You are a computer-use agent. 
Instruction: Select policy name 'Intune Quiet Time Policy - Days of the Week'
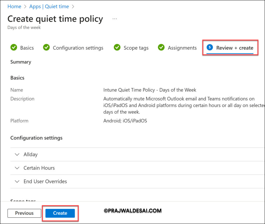150,90
